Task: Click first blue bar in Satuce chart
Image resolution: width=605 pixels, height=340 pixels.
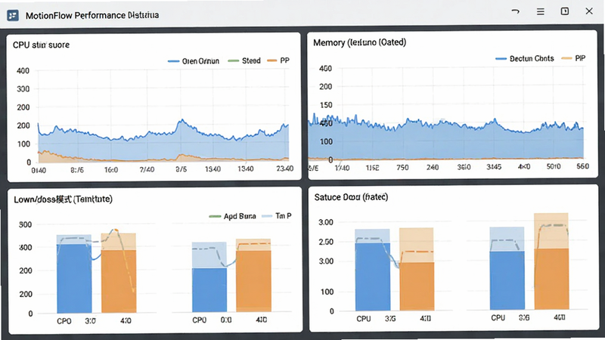Action: coord(372,277)
